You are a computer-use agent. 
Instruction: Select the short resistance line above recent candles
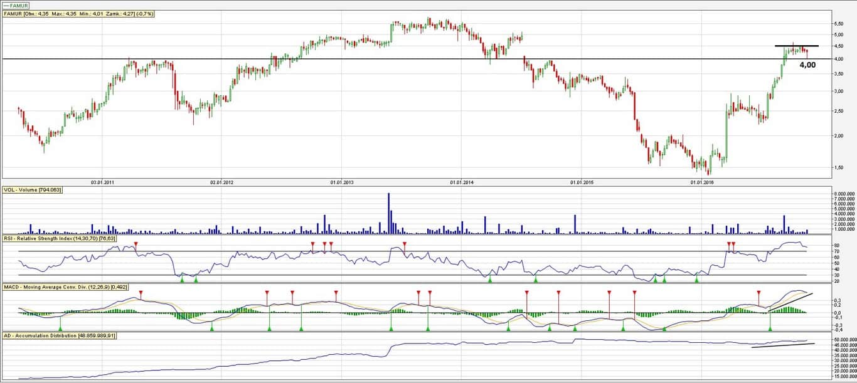pos(796,46)
